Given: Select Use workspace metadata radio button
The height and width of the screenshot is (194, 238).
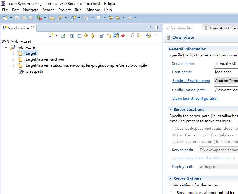Looking at the screenshot, I should (x=174, y=128).
